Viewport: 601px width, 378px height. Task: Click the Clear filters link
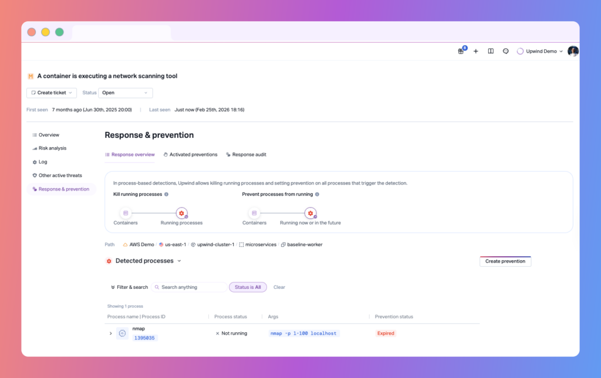(x=279, y=287)
